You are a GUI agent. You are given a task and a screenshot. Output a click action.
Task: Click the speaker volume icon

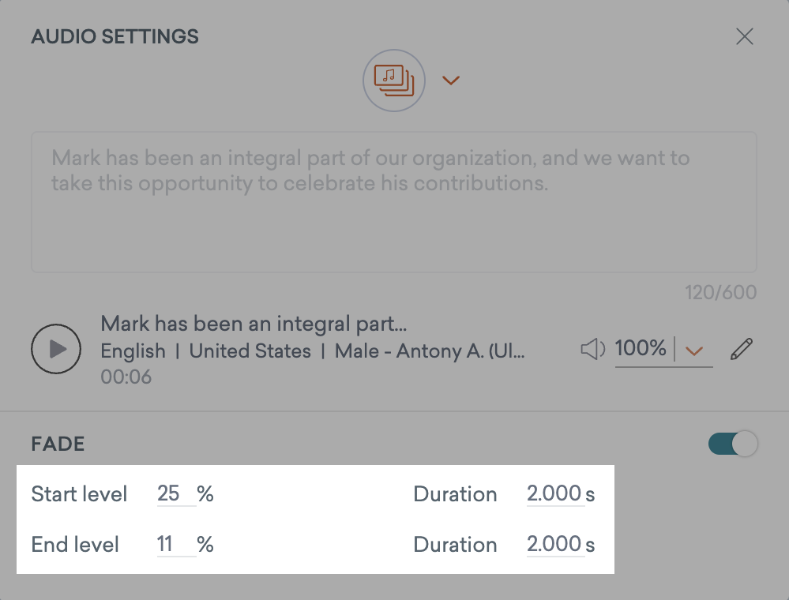point(592,348)
